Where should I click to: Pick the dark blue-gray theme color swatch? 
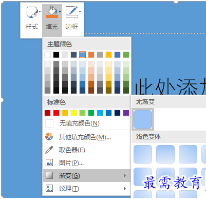pyautogui.click(x=73, y=55)
